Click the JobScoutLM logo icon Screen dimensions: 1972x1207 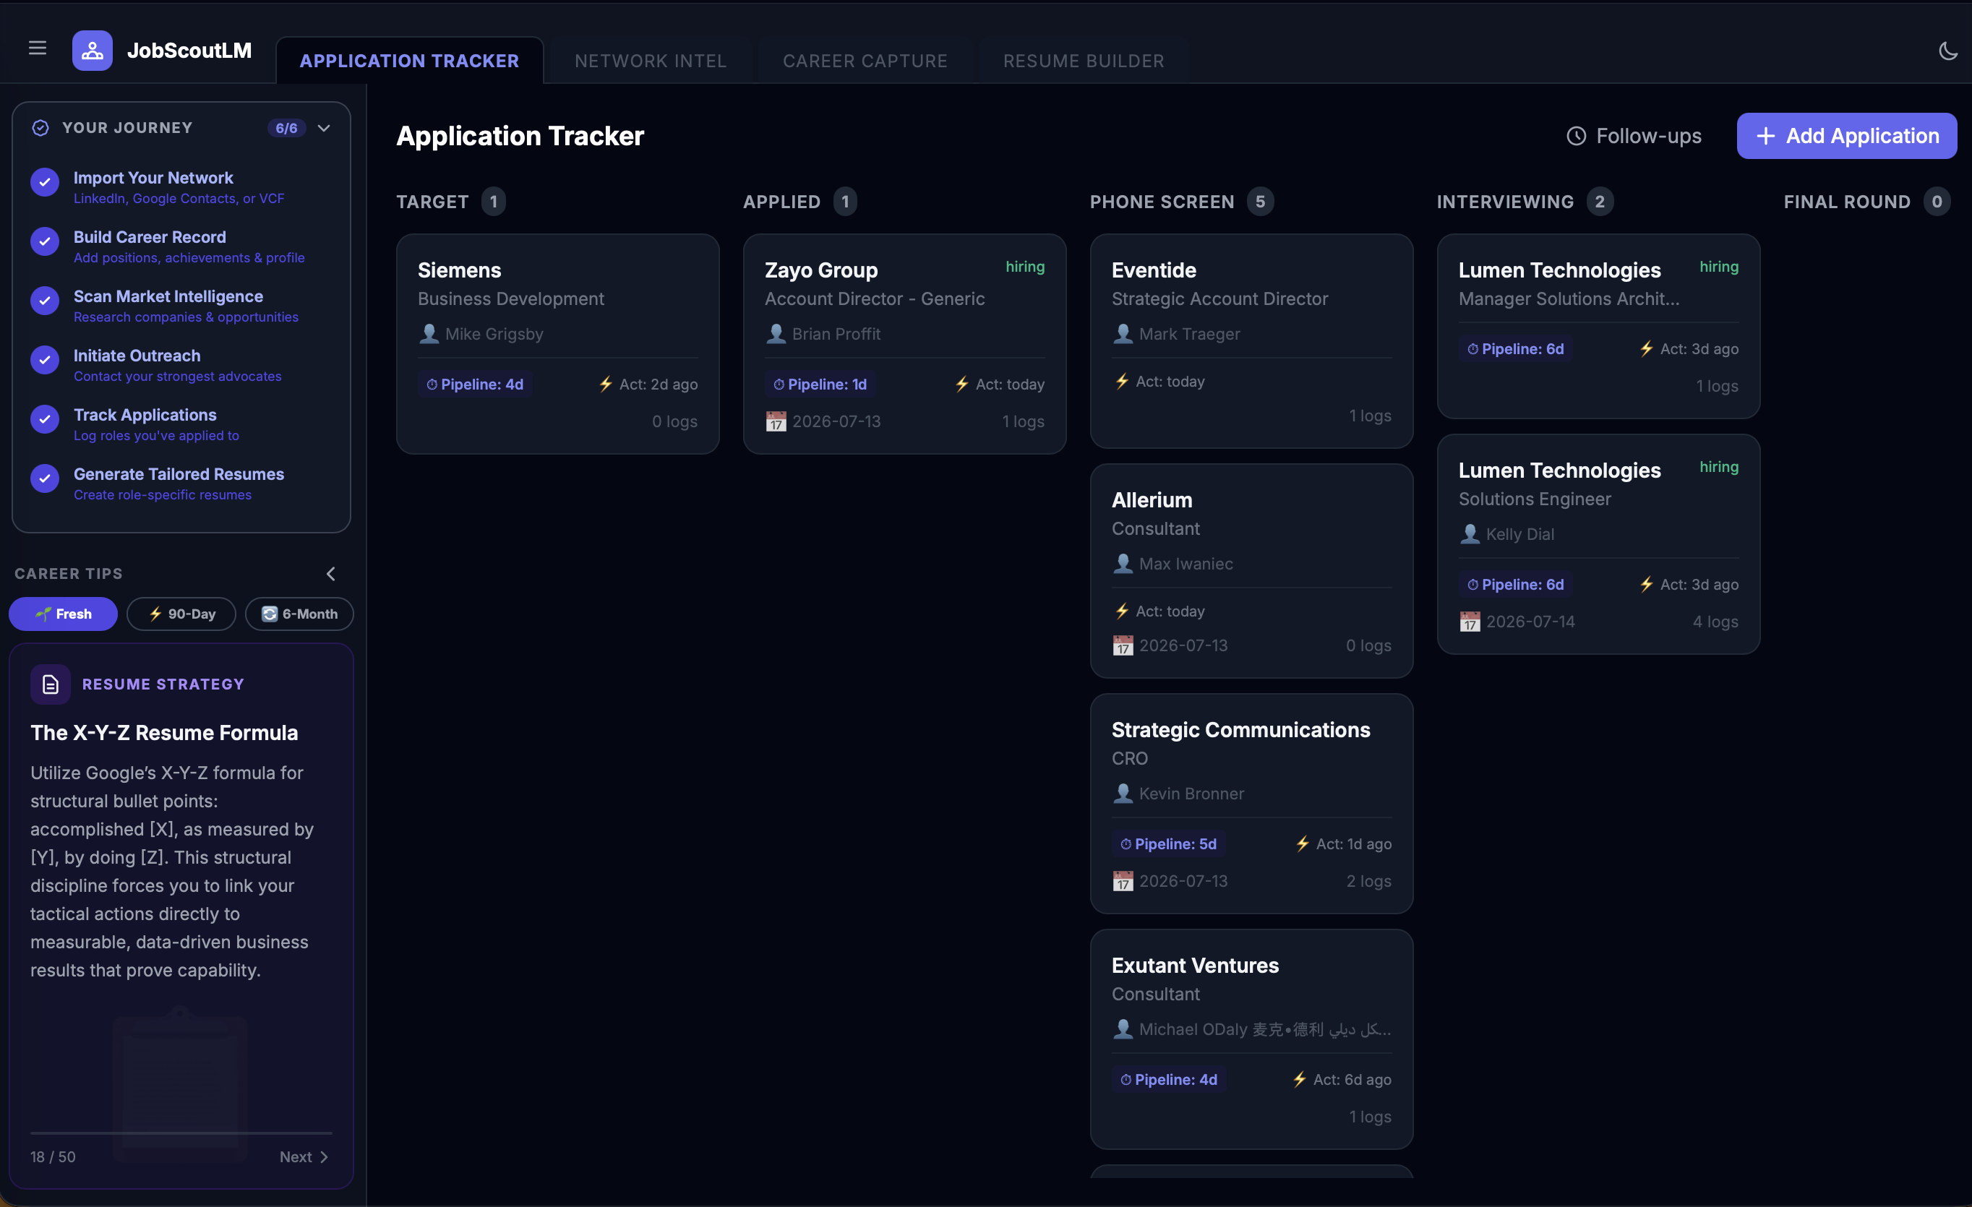coord(92,51)
